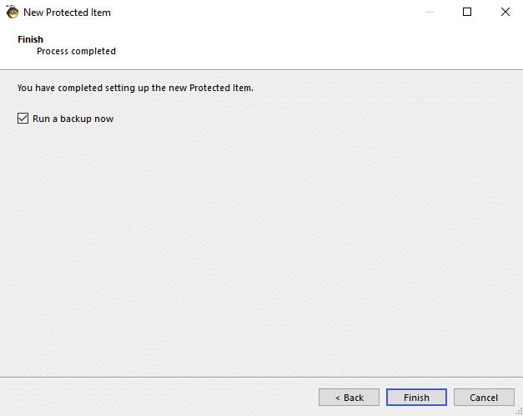Click the Comet bee application icon
The height and width of the screenshot is (416, 523).
tap(12, 12)
